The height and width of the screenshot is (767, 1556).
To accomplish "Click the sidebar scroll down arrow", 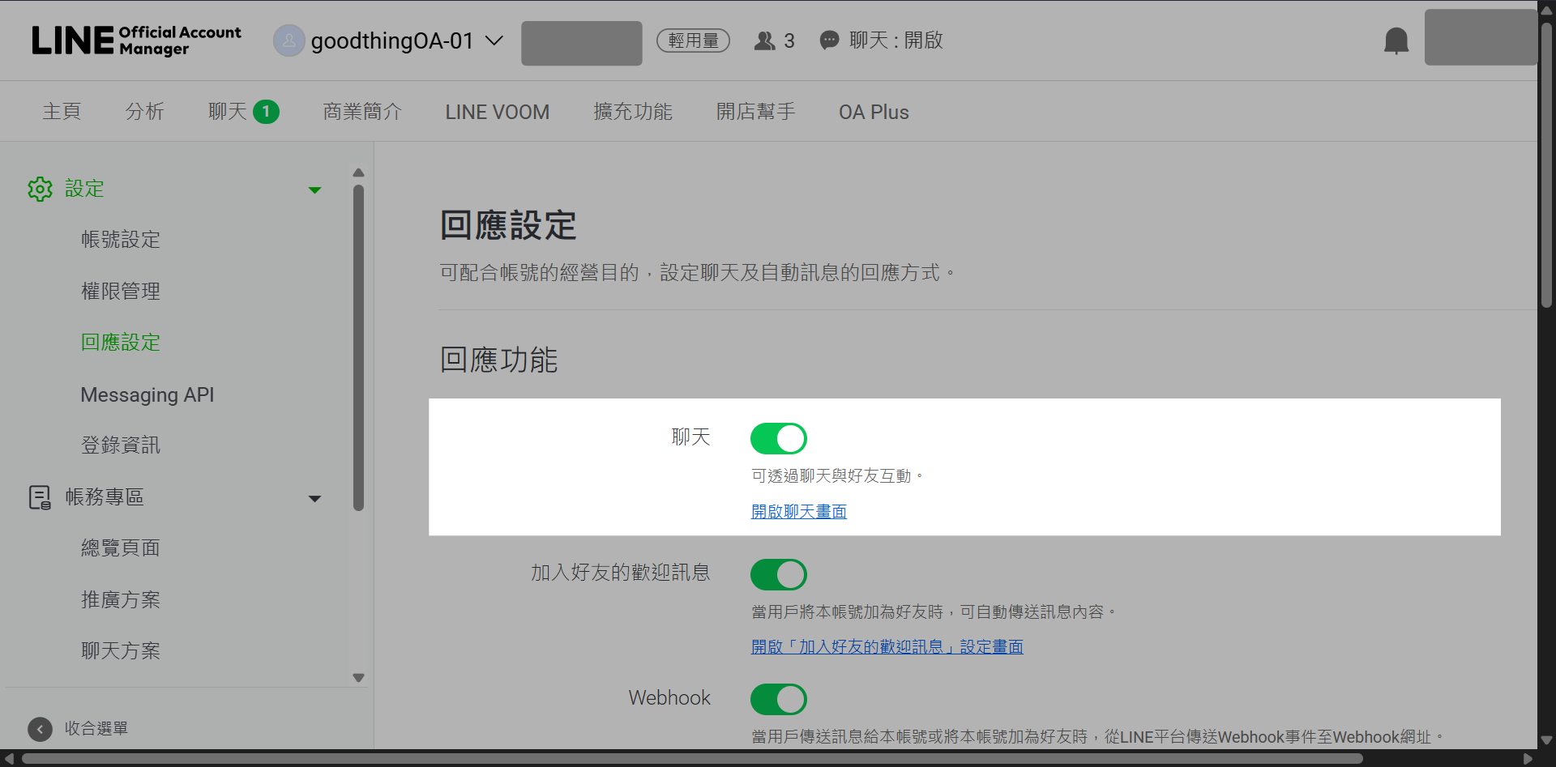I will (x=359, y=678).
